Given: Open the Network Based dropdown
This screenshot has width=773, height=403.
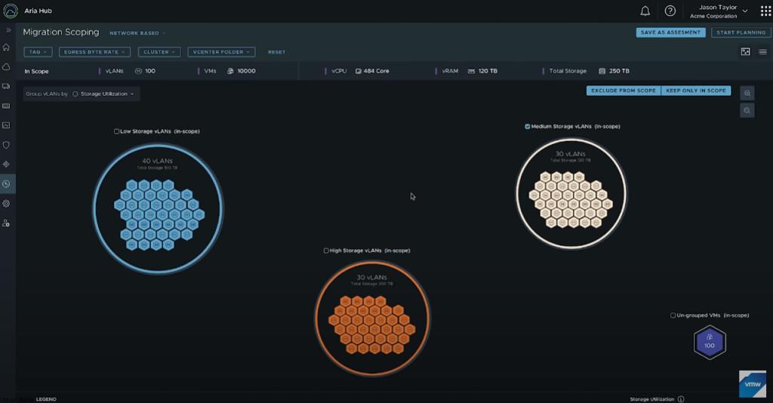Looking at the screenshot, I should 137,33.
